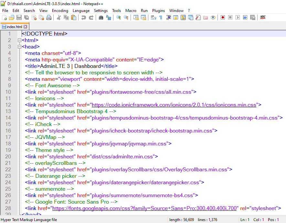
Task: Click the Open file folder icon
Action: 12,17
